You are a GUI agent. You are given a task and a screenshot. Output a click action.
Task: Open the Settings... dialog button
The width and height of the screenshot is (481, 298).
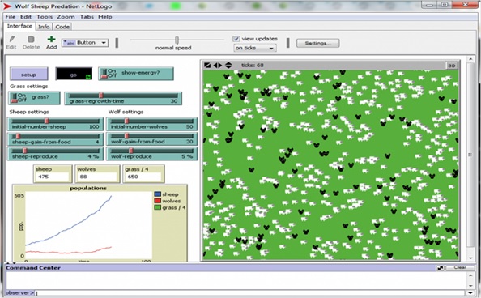317,43
